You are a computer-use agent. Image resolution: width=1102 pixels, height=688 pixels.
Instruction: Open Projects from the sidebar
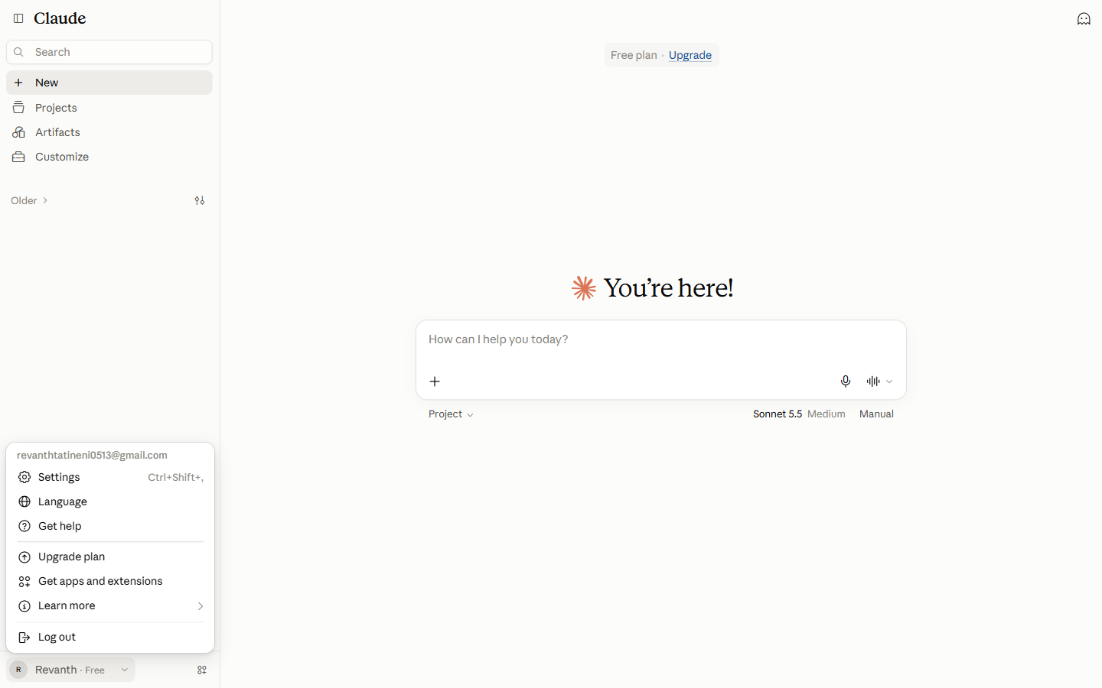109,108
